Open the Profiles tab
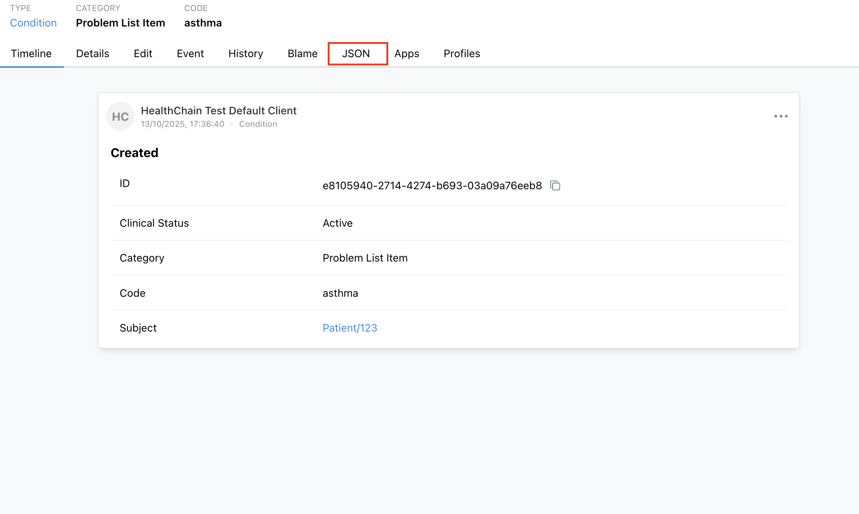The image size is (859, 514). [x=462, y=53]
